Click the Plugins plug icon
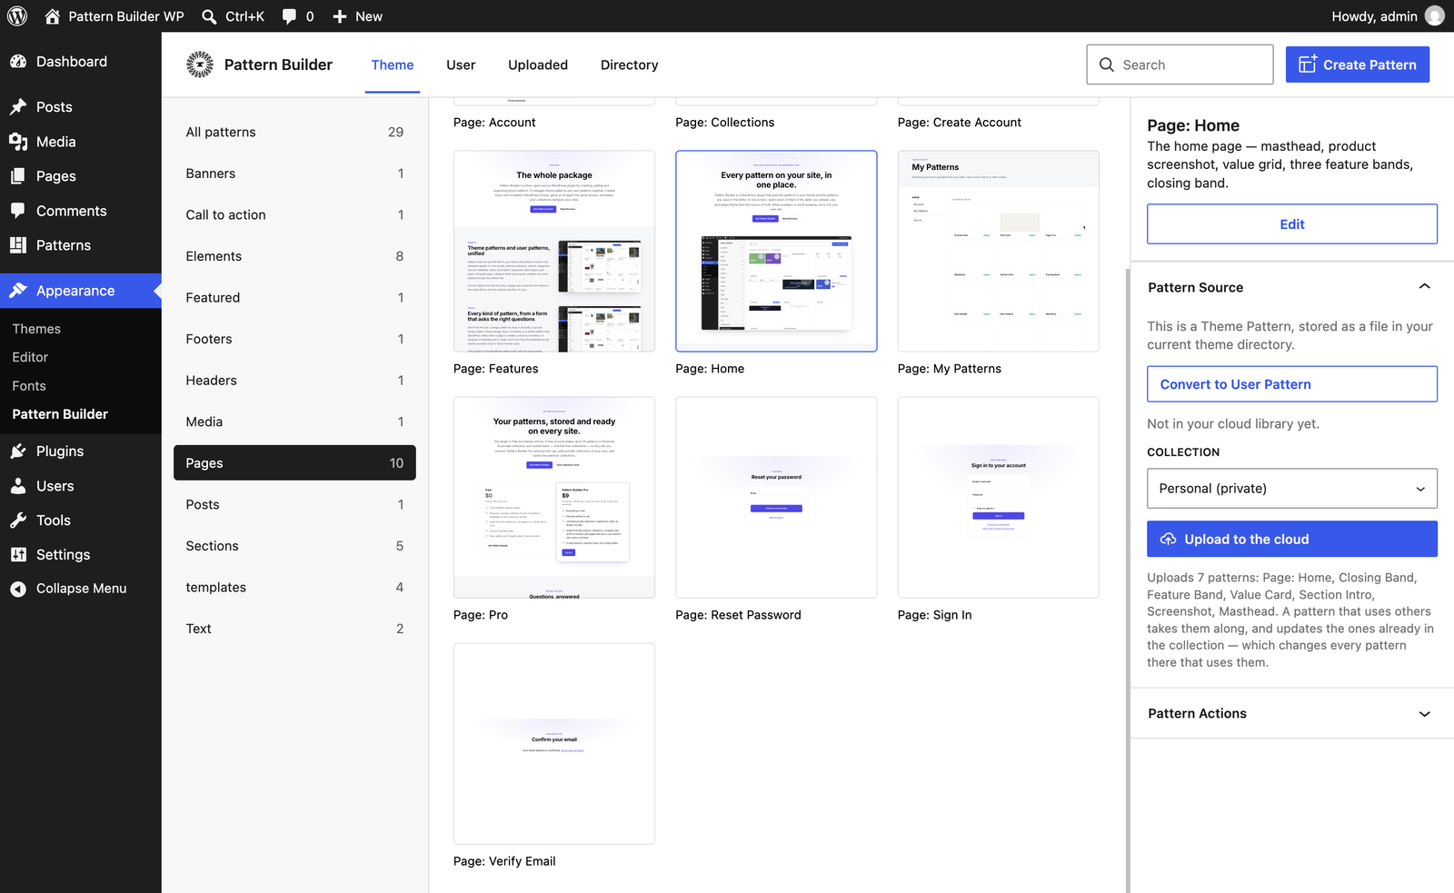This screenshot has width=1454, height=893. 18,451
